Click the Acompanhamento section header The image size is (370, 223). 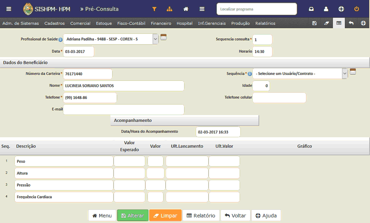click(x=185, y=120)
